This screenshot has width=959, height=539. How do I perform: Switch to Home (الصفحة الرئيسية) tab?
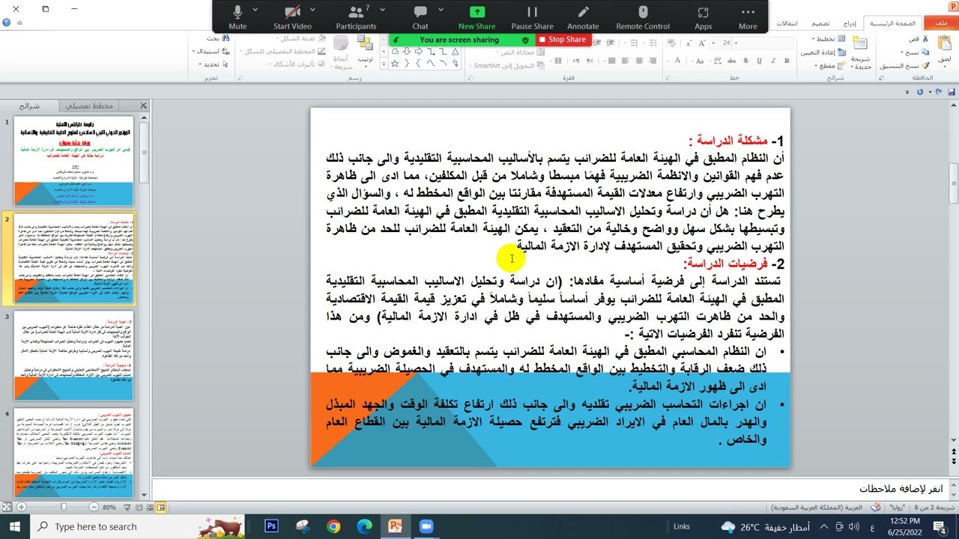892,23
